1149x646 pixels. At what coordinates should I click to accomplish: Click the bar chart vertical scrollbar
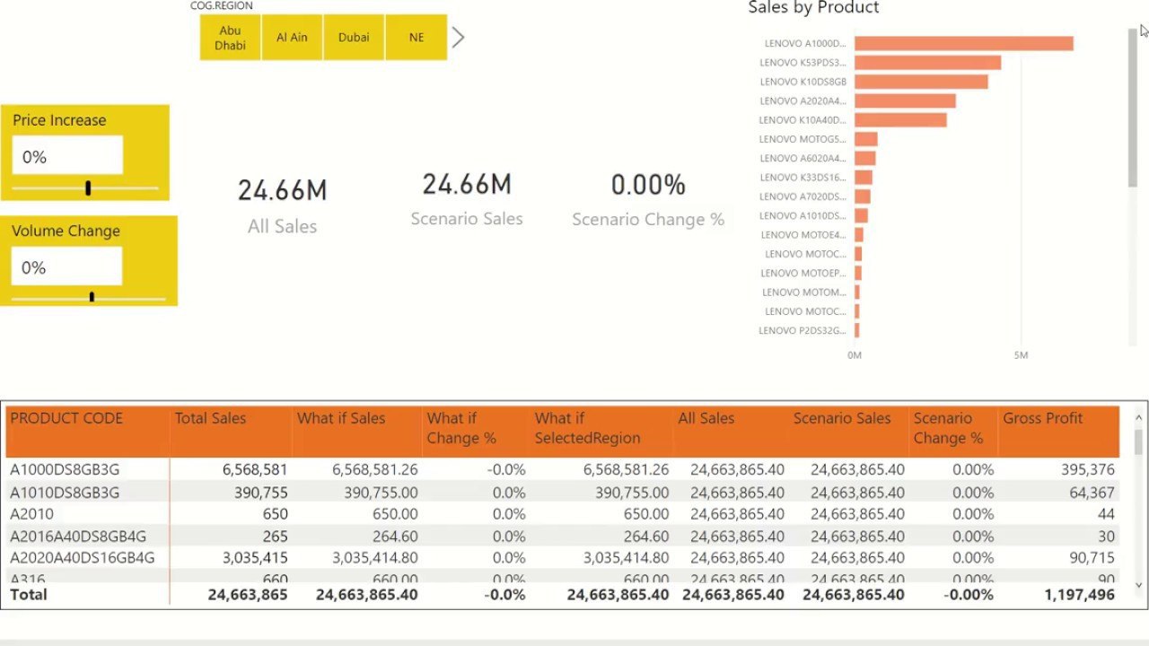tap(1132, 108)
